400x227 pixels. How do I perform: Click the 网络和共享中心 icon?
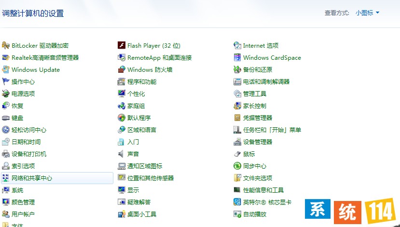(6, 178)
